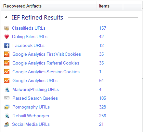
Task: Click the vertical scrollbar on the right edge
Action: click(142, 43)
